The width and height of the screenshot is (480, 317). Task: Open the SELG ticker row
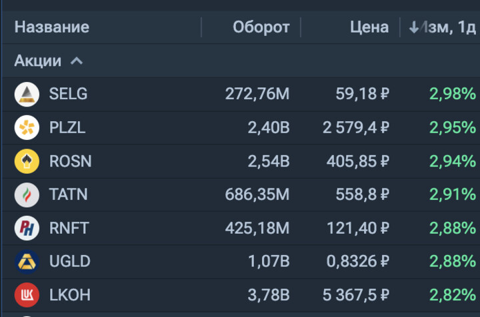tap(68, 94)
